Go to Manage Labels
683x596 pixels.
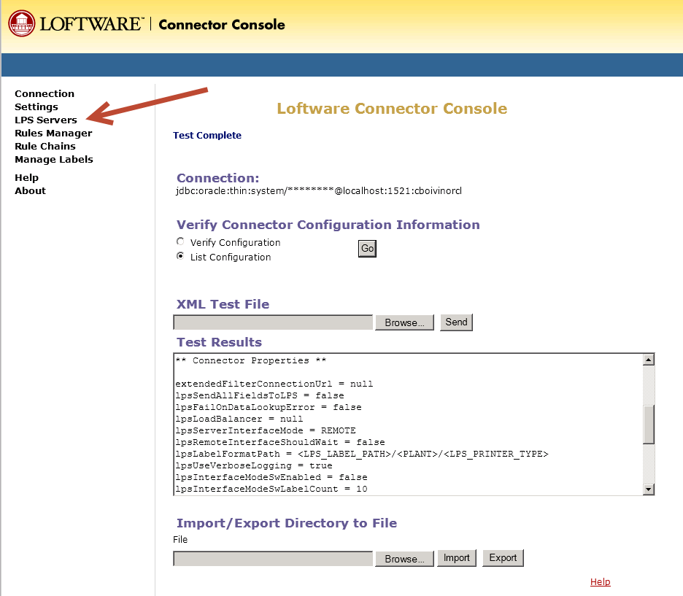(x=53, y=159)
